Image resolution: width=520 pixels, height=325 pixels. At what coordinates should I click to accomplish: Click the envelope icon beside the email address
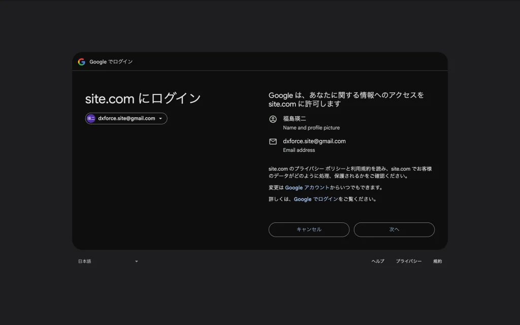point(273,142)
